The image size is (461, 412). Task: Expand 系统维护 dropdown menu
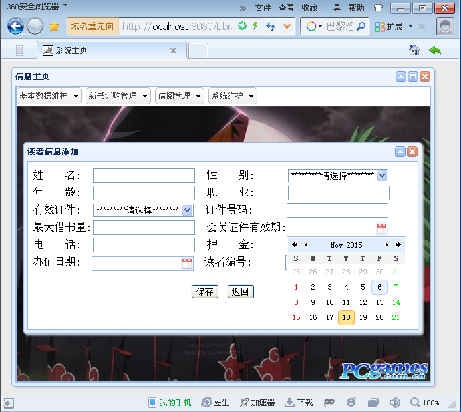click(x=233, y=96)
